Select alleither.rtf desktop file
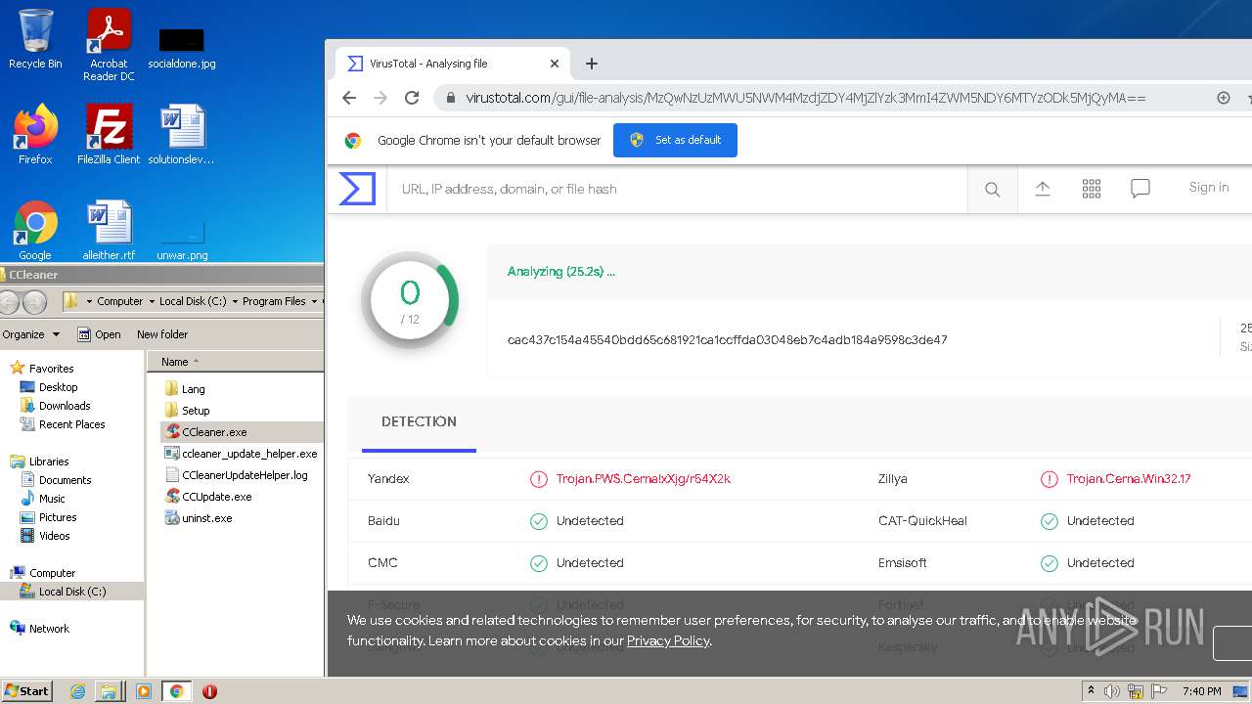The width and height of the screenshot is (1252, 704). coord(109,231)
